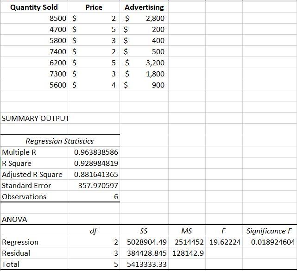Click the Observations value 6
Screen dimensions: 297x271
coord(94,196)
